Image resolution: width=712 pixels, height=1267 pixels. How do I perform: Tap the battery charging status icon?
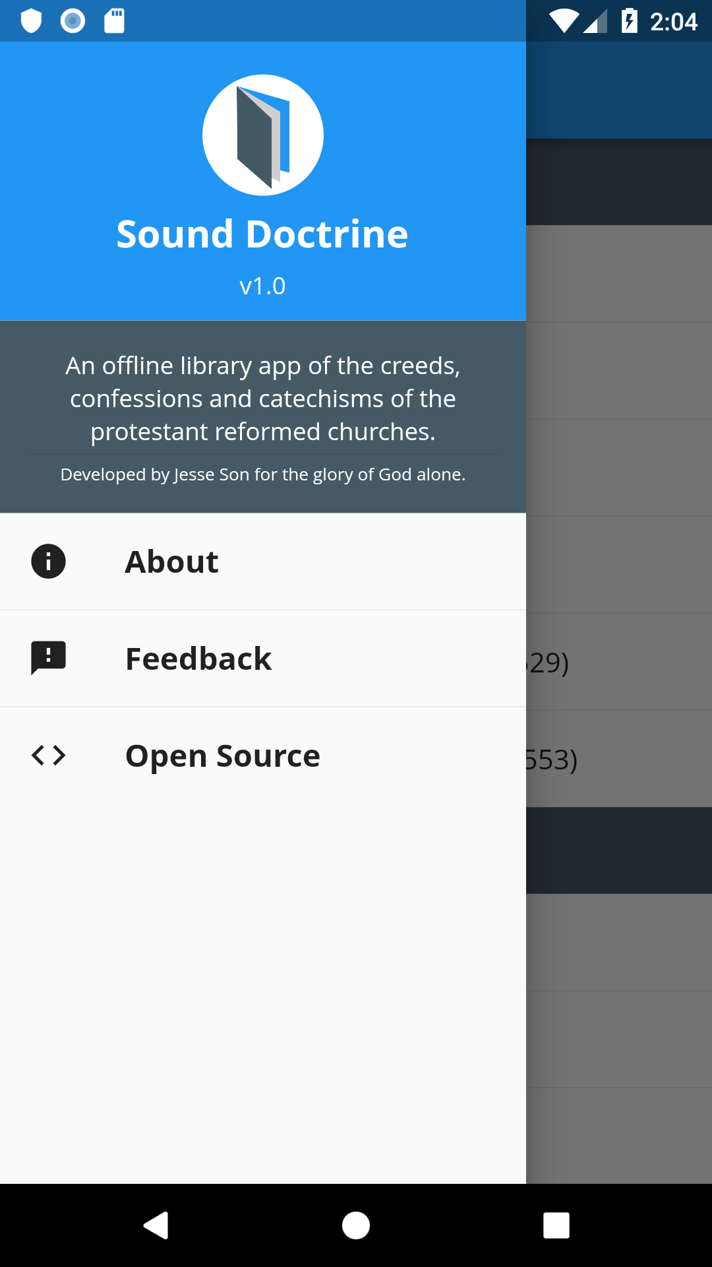(630, 21)
